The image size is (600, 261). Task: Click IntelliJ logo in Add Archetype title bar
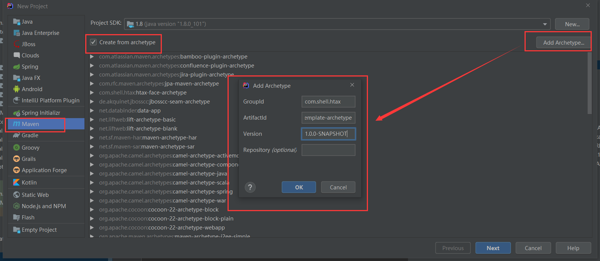(x=246, y=85)
